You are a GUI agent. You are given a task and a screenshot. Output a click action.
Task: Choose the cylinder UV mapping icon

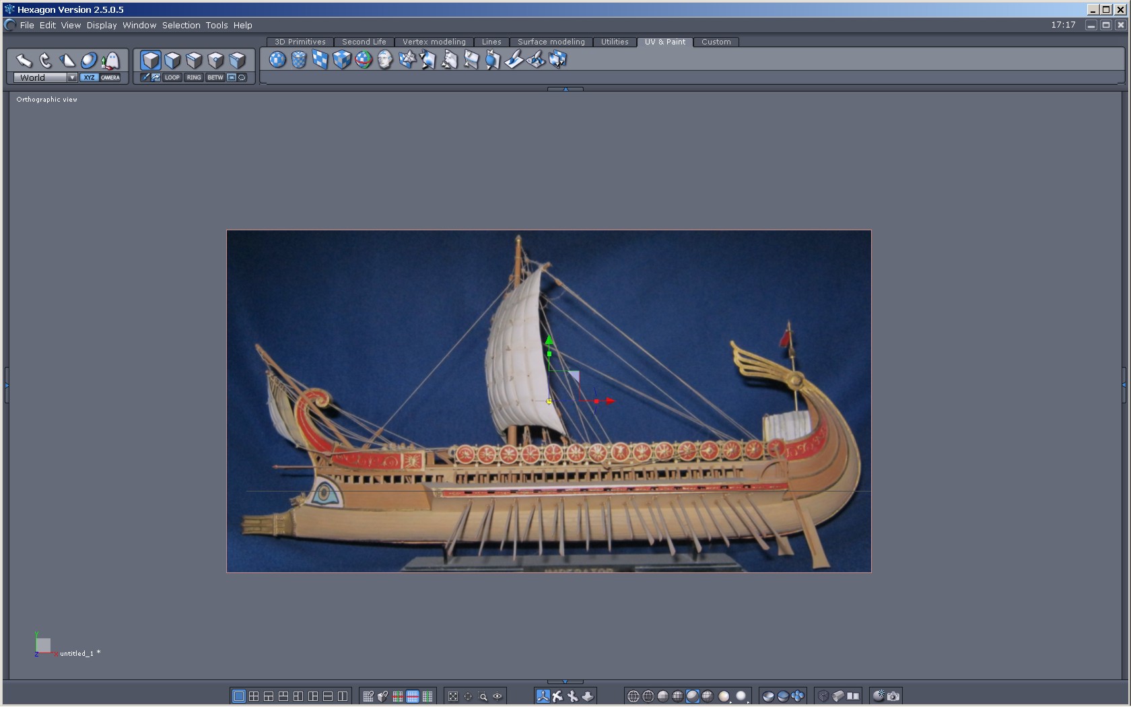[299, 60]
